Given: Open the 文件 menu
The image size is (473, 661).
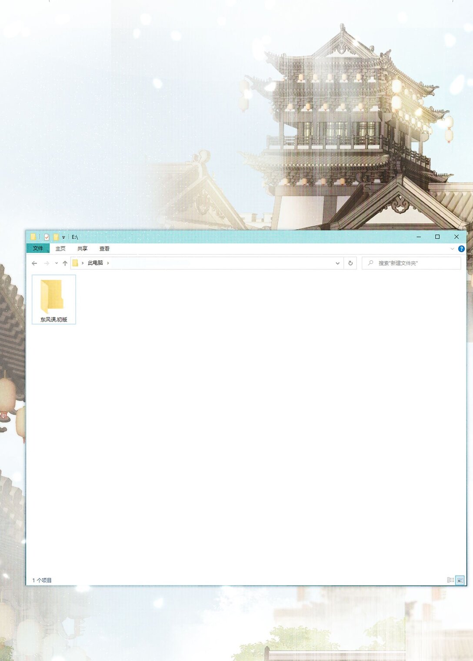Looking at the screenshot, I should coord(38,248).
